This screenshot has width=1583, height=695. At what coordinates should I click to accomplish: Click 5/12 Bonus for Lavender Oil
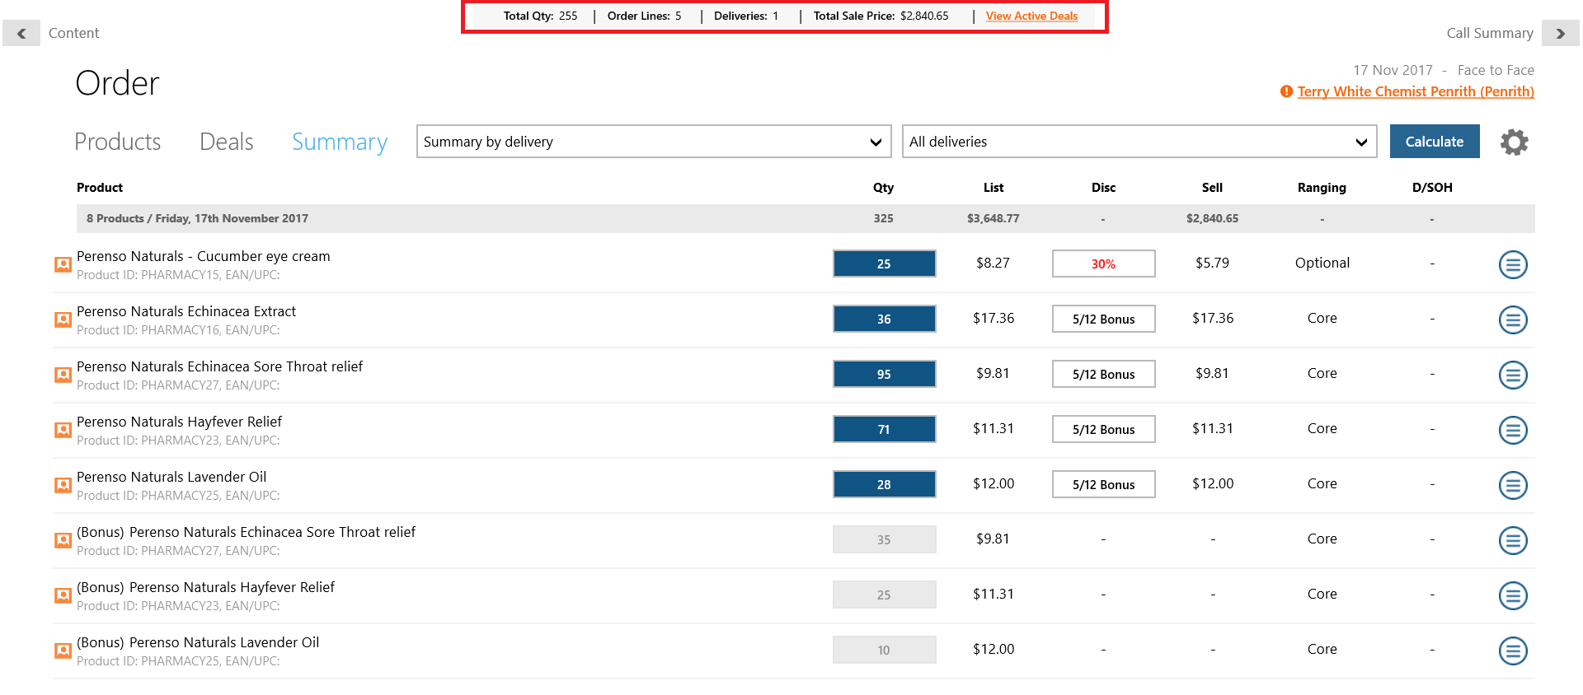pos(1103,484)
